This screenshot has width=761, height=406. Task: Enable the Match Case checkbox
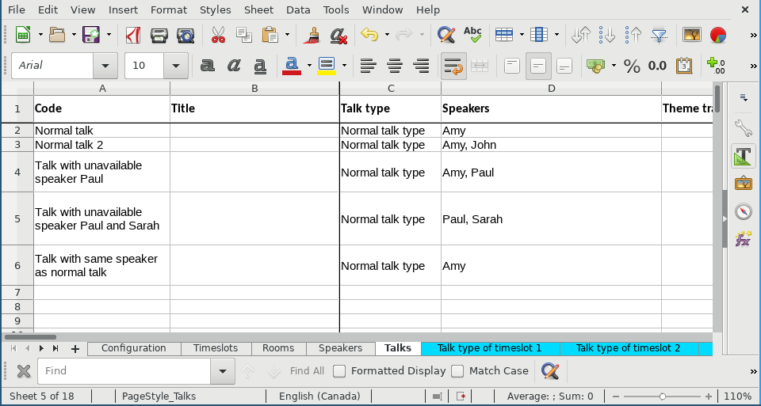click(457, 371)
